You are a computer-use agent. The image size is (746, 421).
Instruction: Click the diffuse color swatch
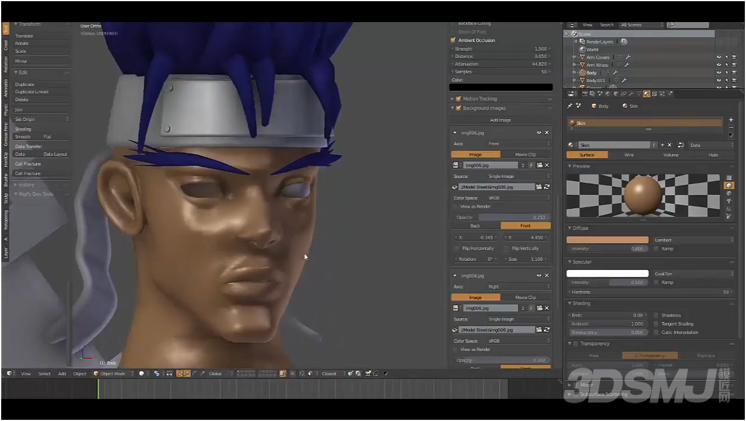point(608,240)
